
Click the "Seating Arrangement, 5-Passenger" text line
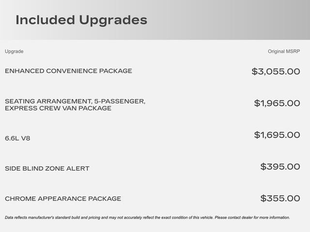(x=75, y=101)
